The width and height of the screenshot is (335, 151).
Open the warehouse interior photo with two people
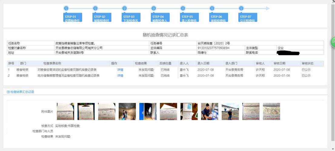tap(127, 112)
